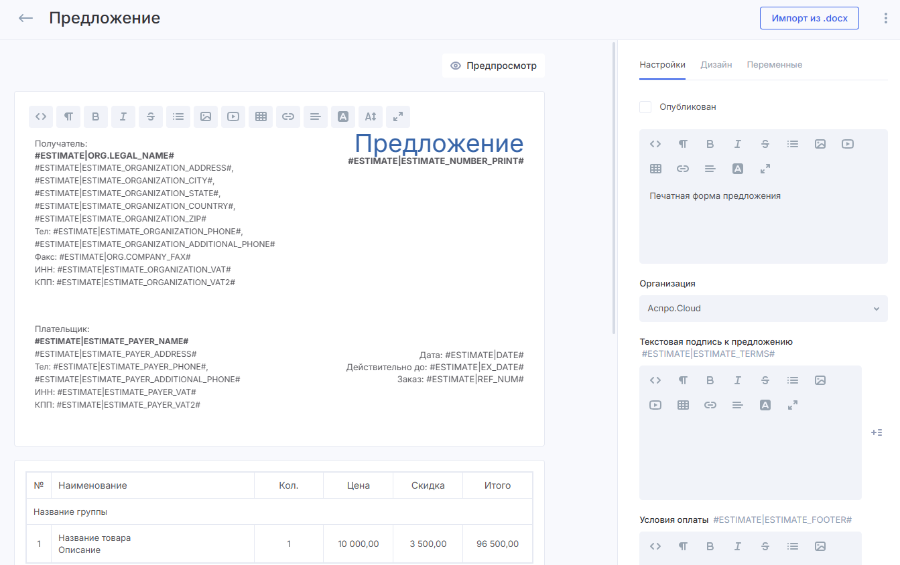Image resolution: width=900 pixels, height=565 pixels.
Task: Open the Организация dropdown showing Аспро.Cloud
Action: coord(763,309)
